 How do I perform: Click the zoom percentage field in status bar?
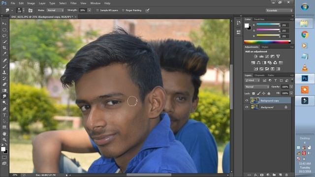pos(15,175)
